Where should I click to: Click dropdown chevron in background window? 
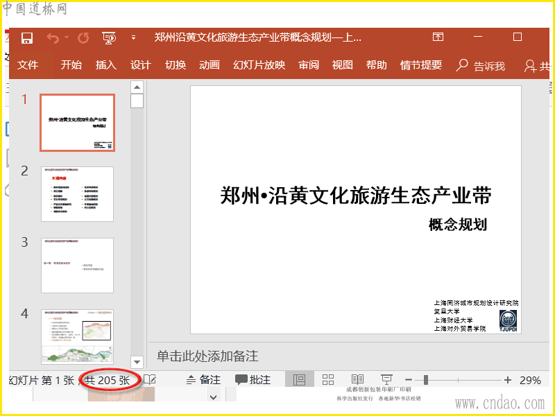tap(213, 397)
